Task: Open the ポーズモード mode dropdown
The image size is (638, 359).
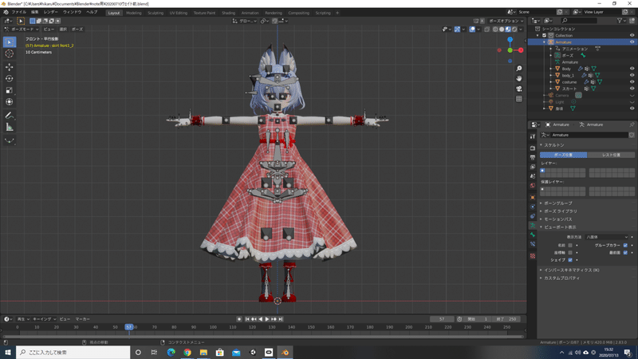Action: [21, 29]
